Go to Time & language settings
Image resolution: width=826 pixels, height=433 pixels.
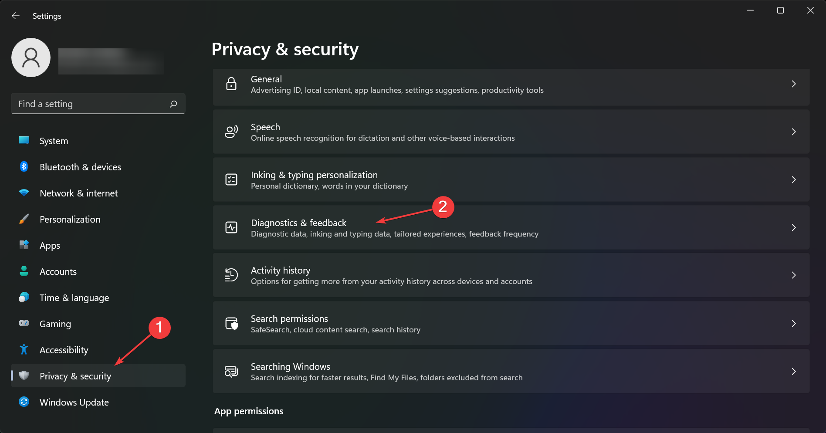[74, 298]
